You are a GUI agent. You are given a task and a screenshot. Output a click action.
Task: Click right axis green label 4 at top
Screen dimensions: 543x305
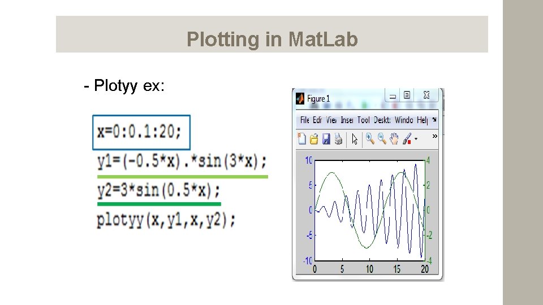(x=428, y=160)
